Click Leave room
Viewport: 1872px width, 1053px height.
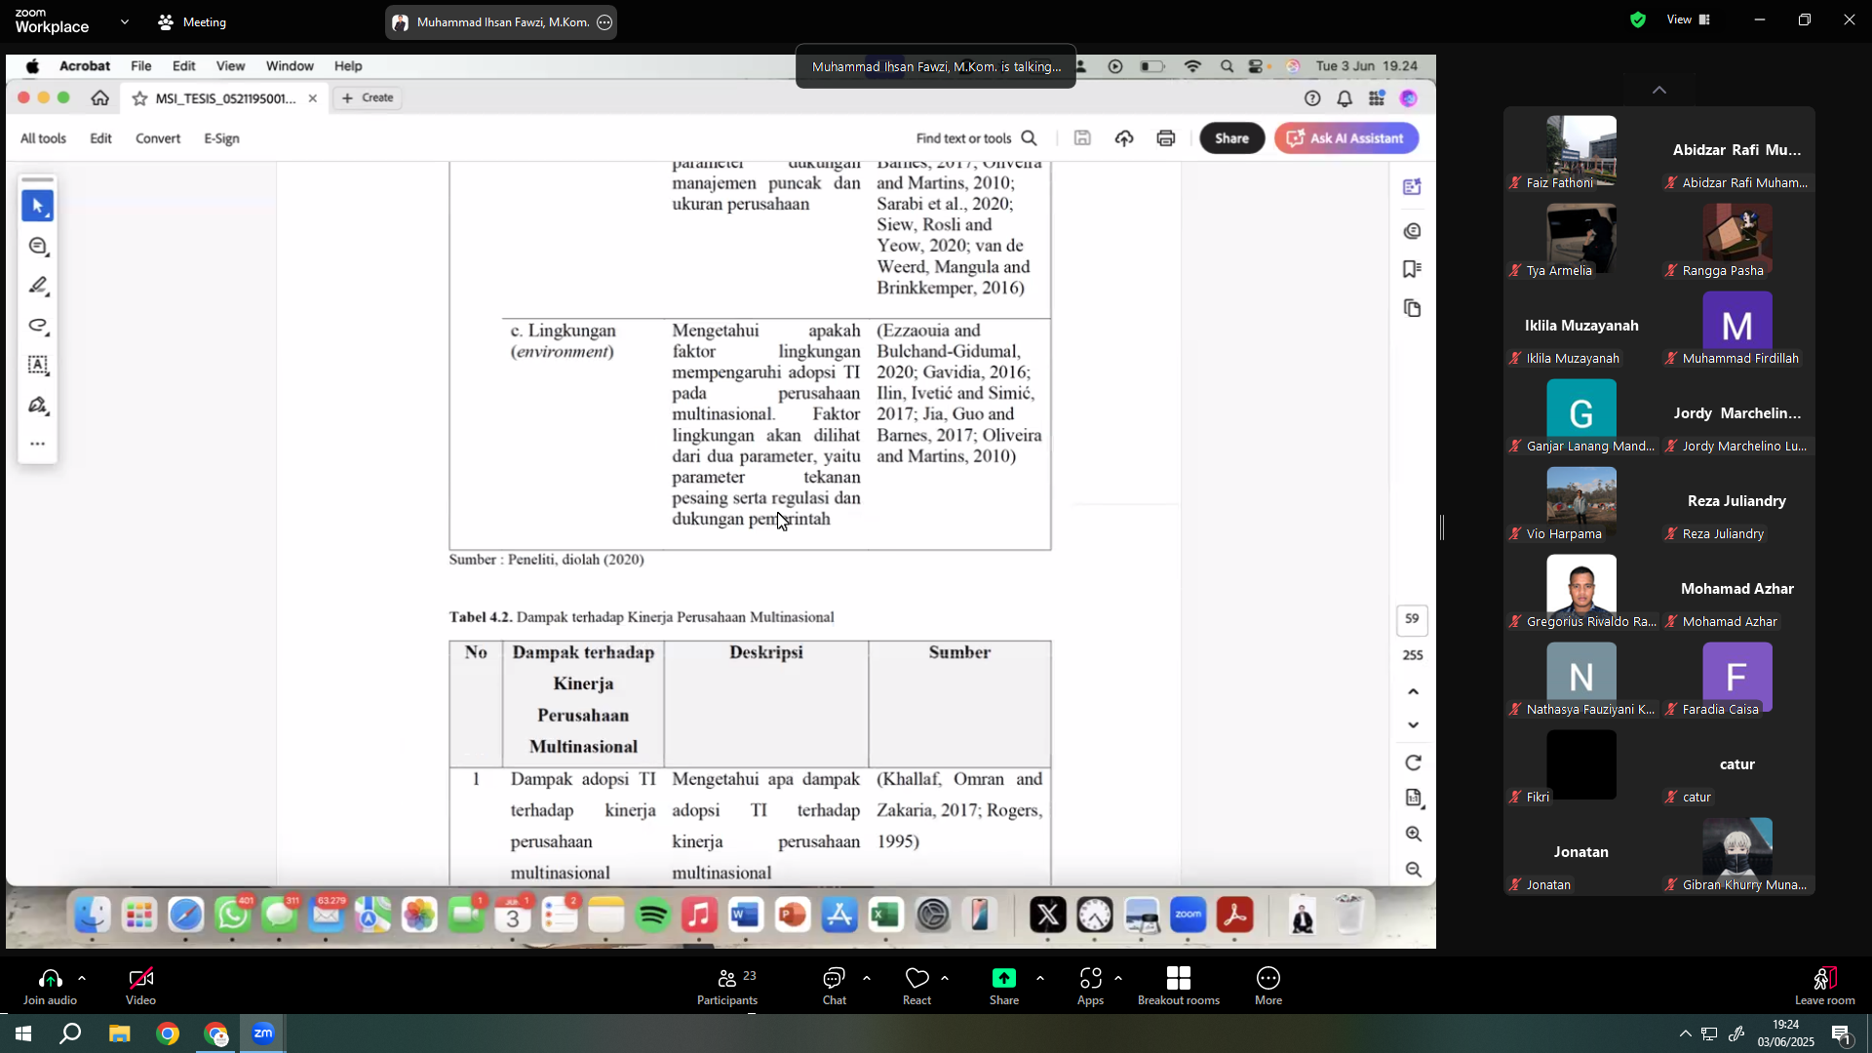[x=1824, y=987]
